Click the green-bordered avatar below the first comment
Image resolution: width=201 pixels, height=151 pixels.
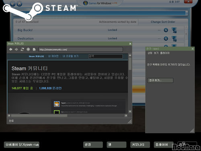(x=57, y=112)
